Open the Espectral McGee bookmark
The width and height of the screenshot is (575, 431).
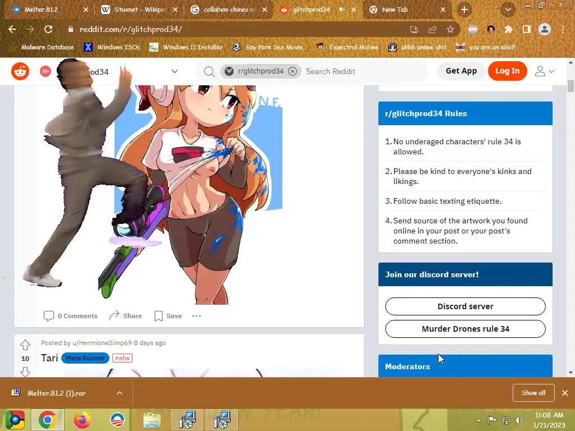point(347,47)
